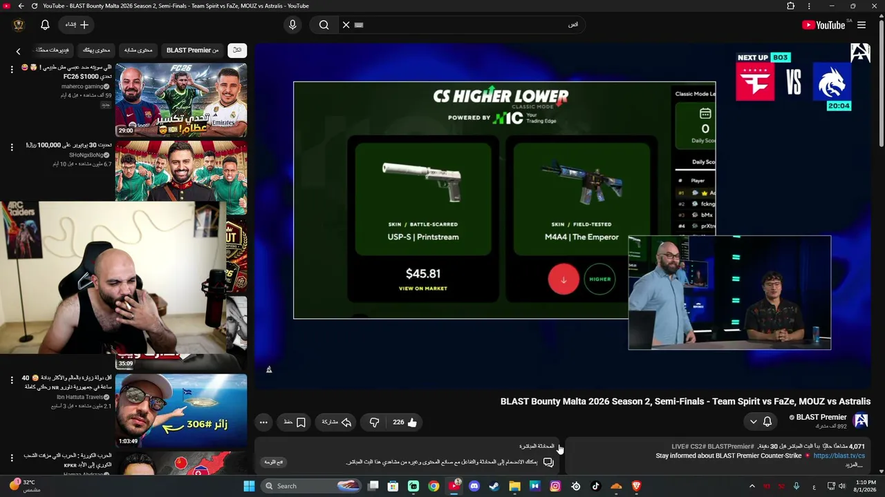Open the Create (إنشاء) button
The width and height of the screenshot is (885, 497).
77,25
